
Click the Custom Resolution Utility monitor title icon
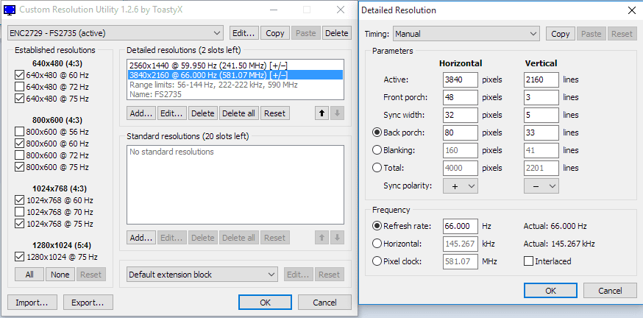click(x=10, y=10)
